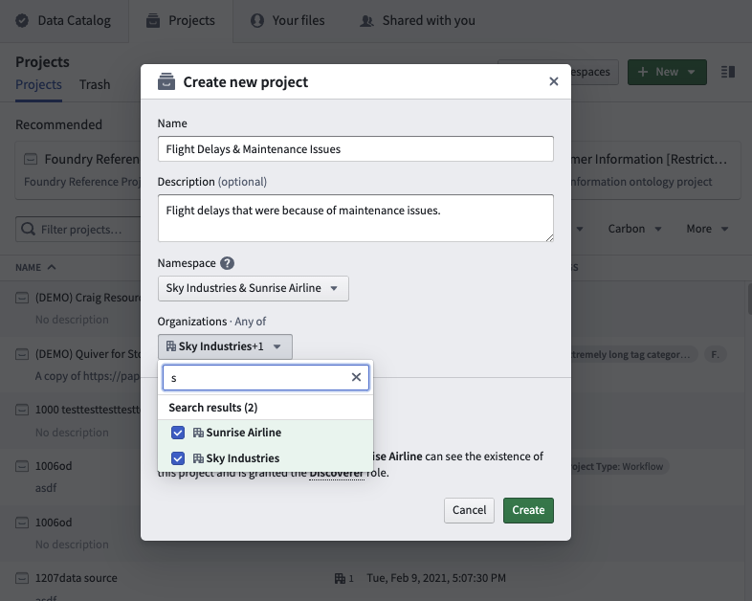Image resolution: width=752 pixels, height=601 pixels.
Task: Click the Create button
Action: 528,510
